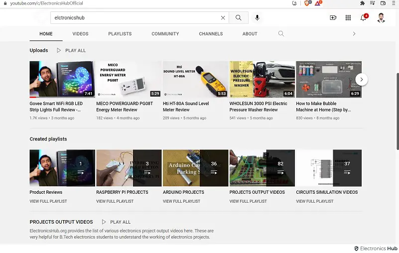Image resolution: width=399 pixels, height=253 pixels.
Task: Click title WHOLESUN 3000 PSI Electric Pressure Washer
Action: 259,107
